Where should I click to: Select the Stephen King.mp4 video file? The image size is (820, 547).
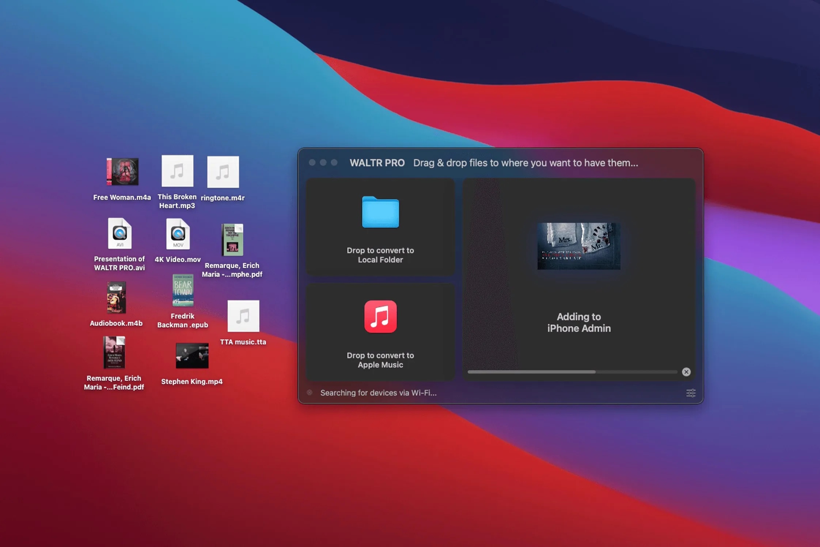pyautogui.click(x=192, y=356)
